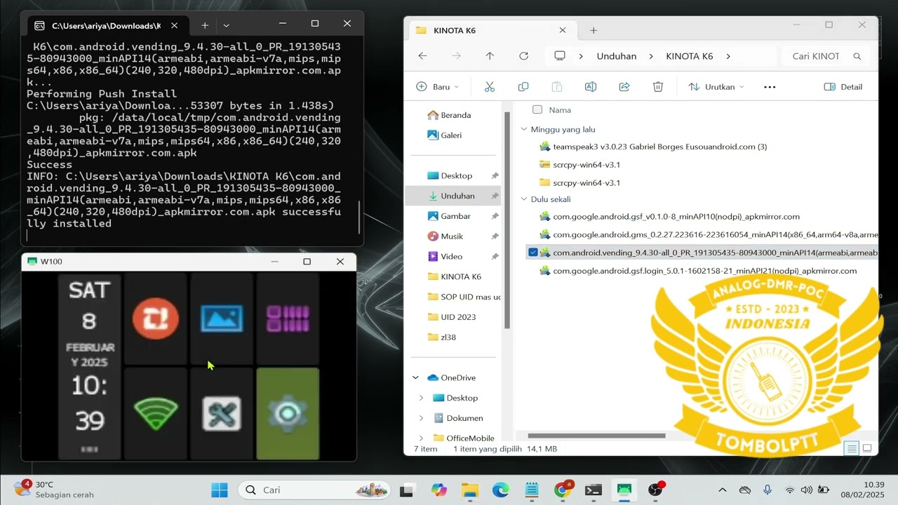Open Google Chrome from the taskbar

click(563, 490)
